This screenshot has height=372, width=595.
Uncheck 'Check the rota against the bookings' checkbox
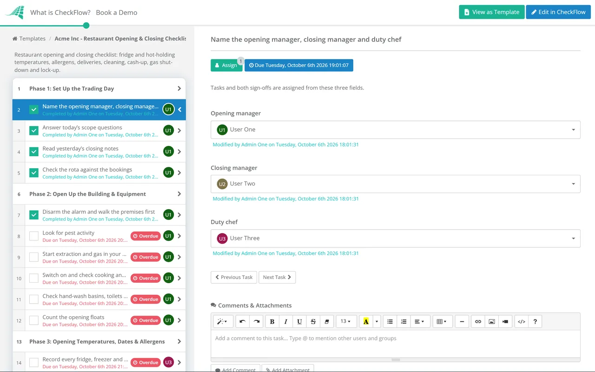click(34, 173)
